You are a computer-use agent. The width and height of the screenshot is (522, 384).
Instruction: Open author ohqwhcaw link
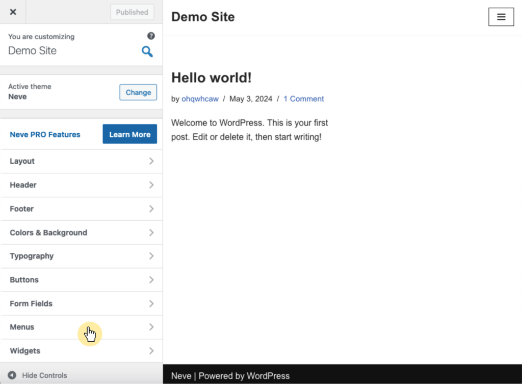(x=200, y=99)
